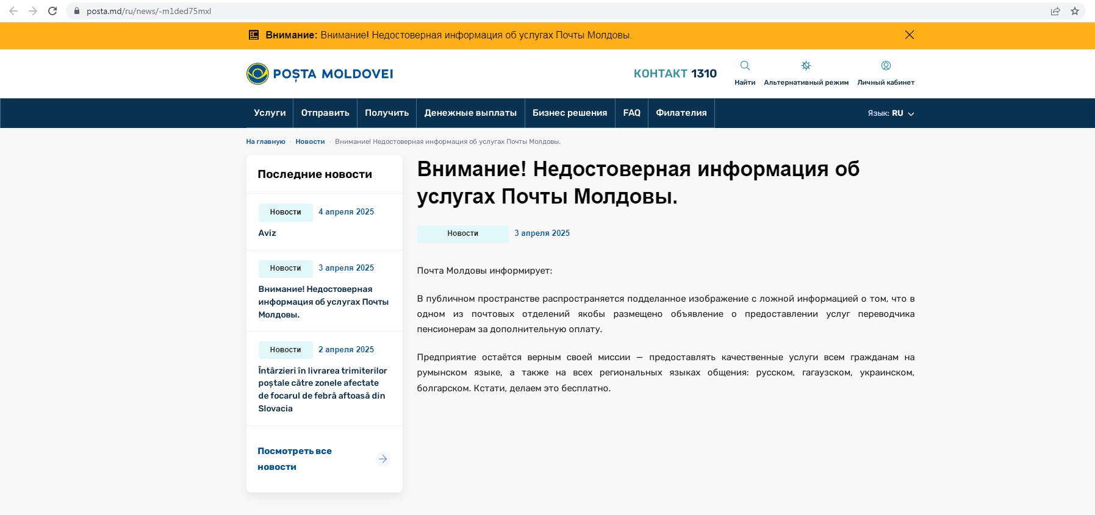The width and height of the screenshot is (1095, 515).
Task: Click the Новости tag beside sidebar 3 апреля 2025
Action: [x=285, y=268]
